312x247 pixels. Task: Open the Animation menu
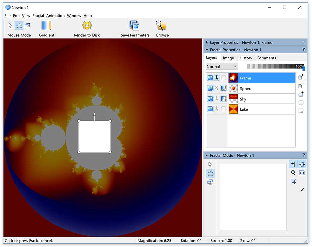(55, 16)
